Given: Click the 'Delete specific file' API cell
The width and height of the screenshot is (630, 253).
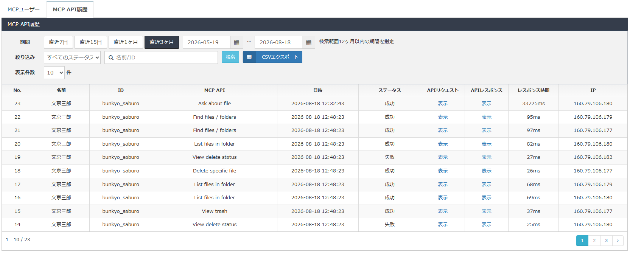Looking at the screenshot, I should (215, 171).
